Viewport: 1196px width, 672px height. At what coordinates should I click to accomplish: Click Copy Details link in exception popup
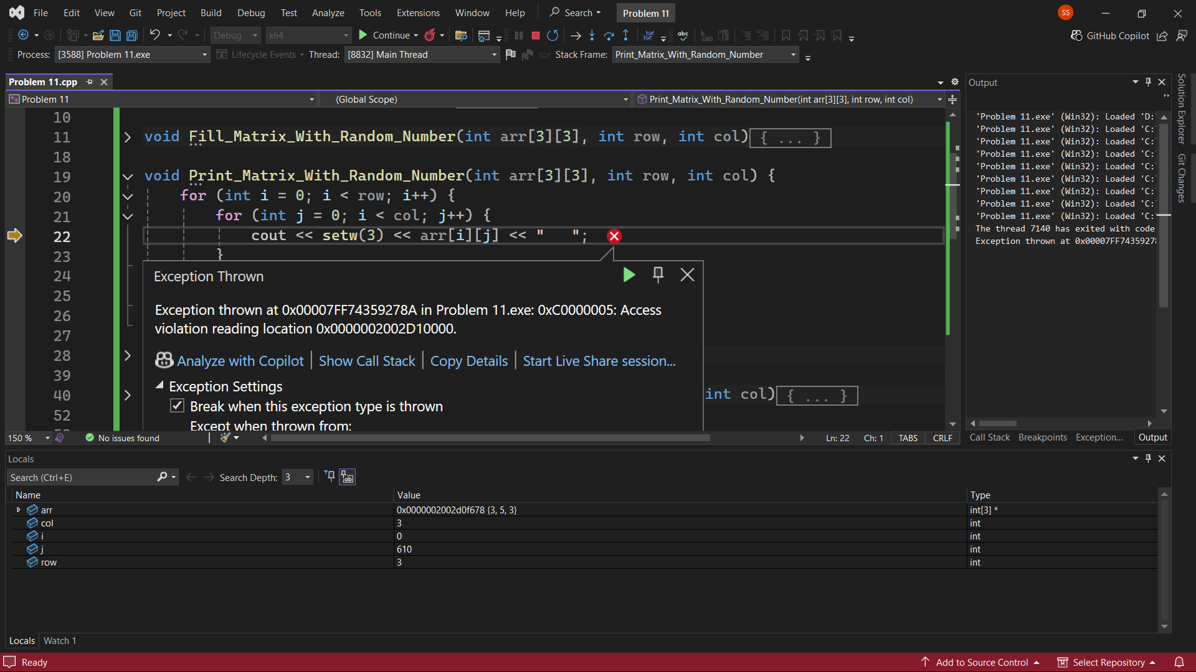[x=469, y=361]
